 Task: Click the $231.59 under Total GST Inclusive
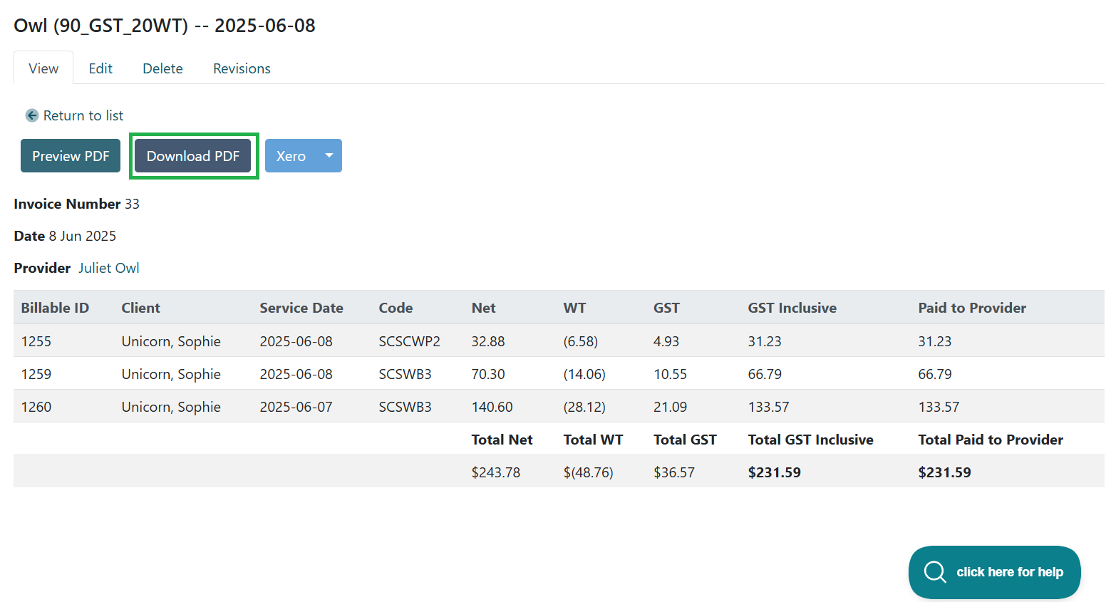point(774,472)
